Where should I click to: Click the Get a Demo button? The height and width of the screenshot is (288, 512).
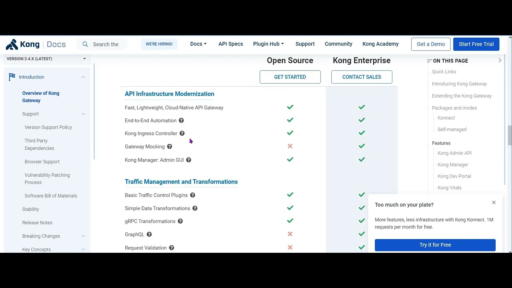coord(431,44)
